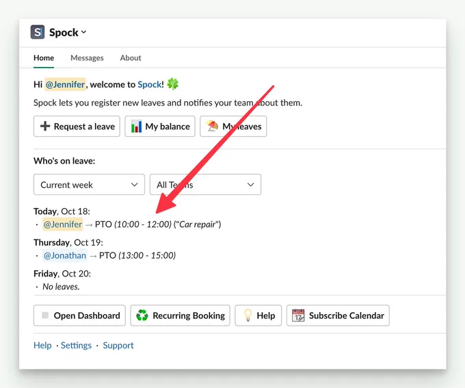Open the Current week dropdown

90,185
